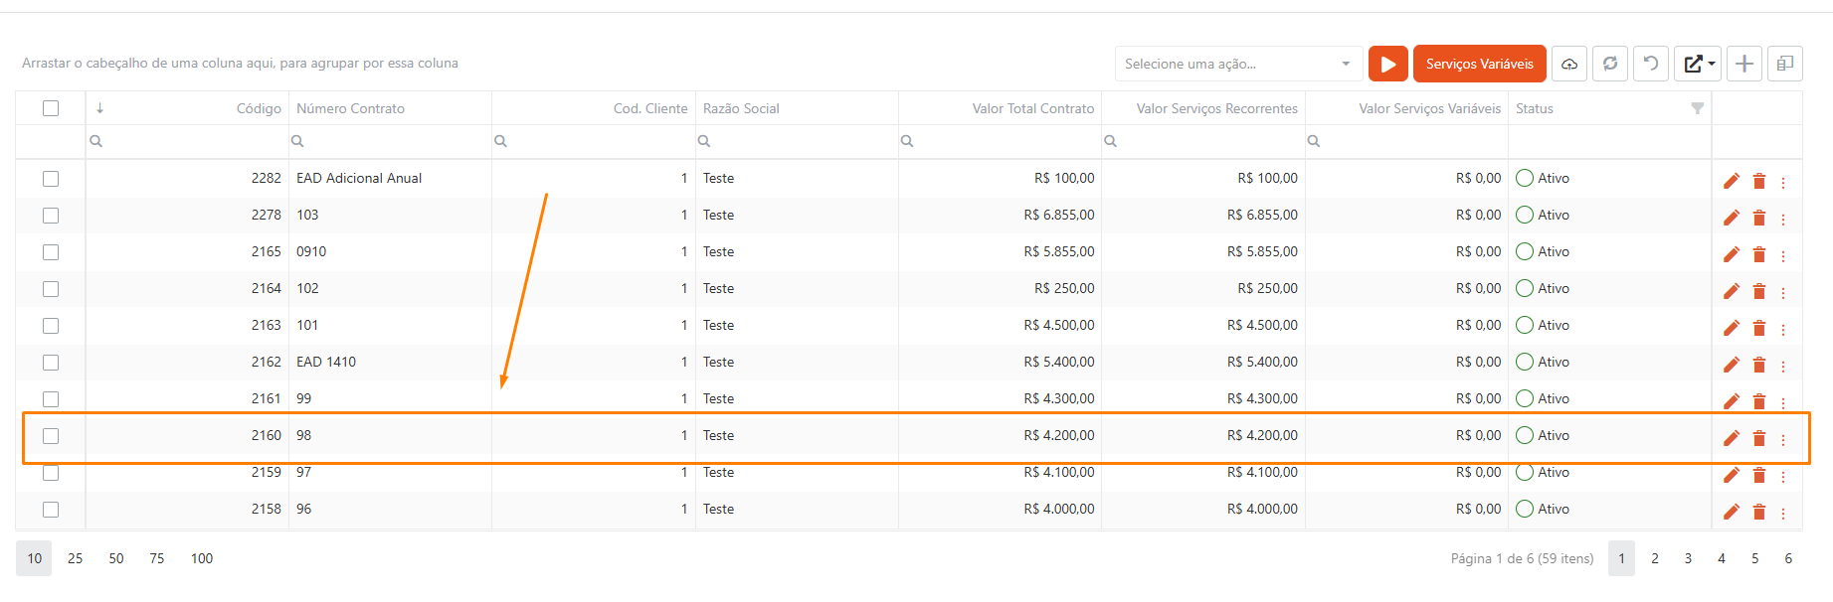
Task: Open the column chooser icon
Action: (x=1785, y=64)
